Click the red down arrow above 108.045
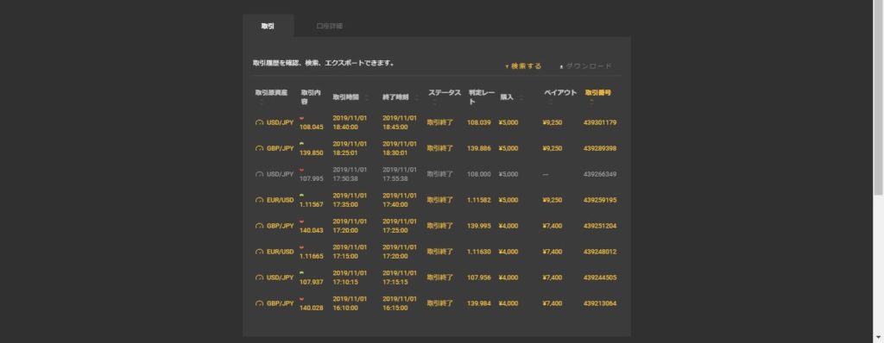The height and width of the screenshot is (343, 884). tap(301, 118)
